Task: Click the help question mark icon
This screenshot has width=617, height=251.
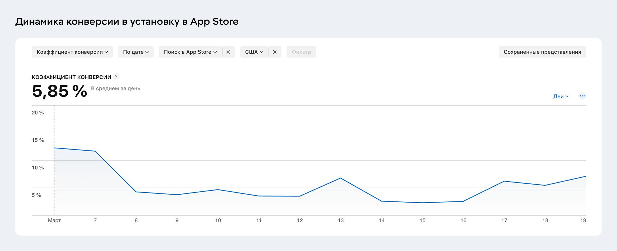Action: click(x=116, y=77)
